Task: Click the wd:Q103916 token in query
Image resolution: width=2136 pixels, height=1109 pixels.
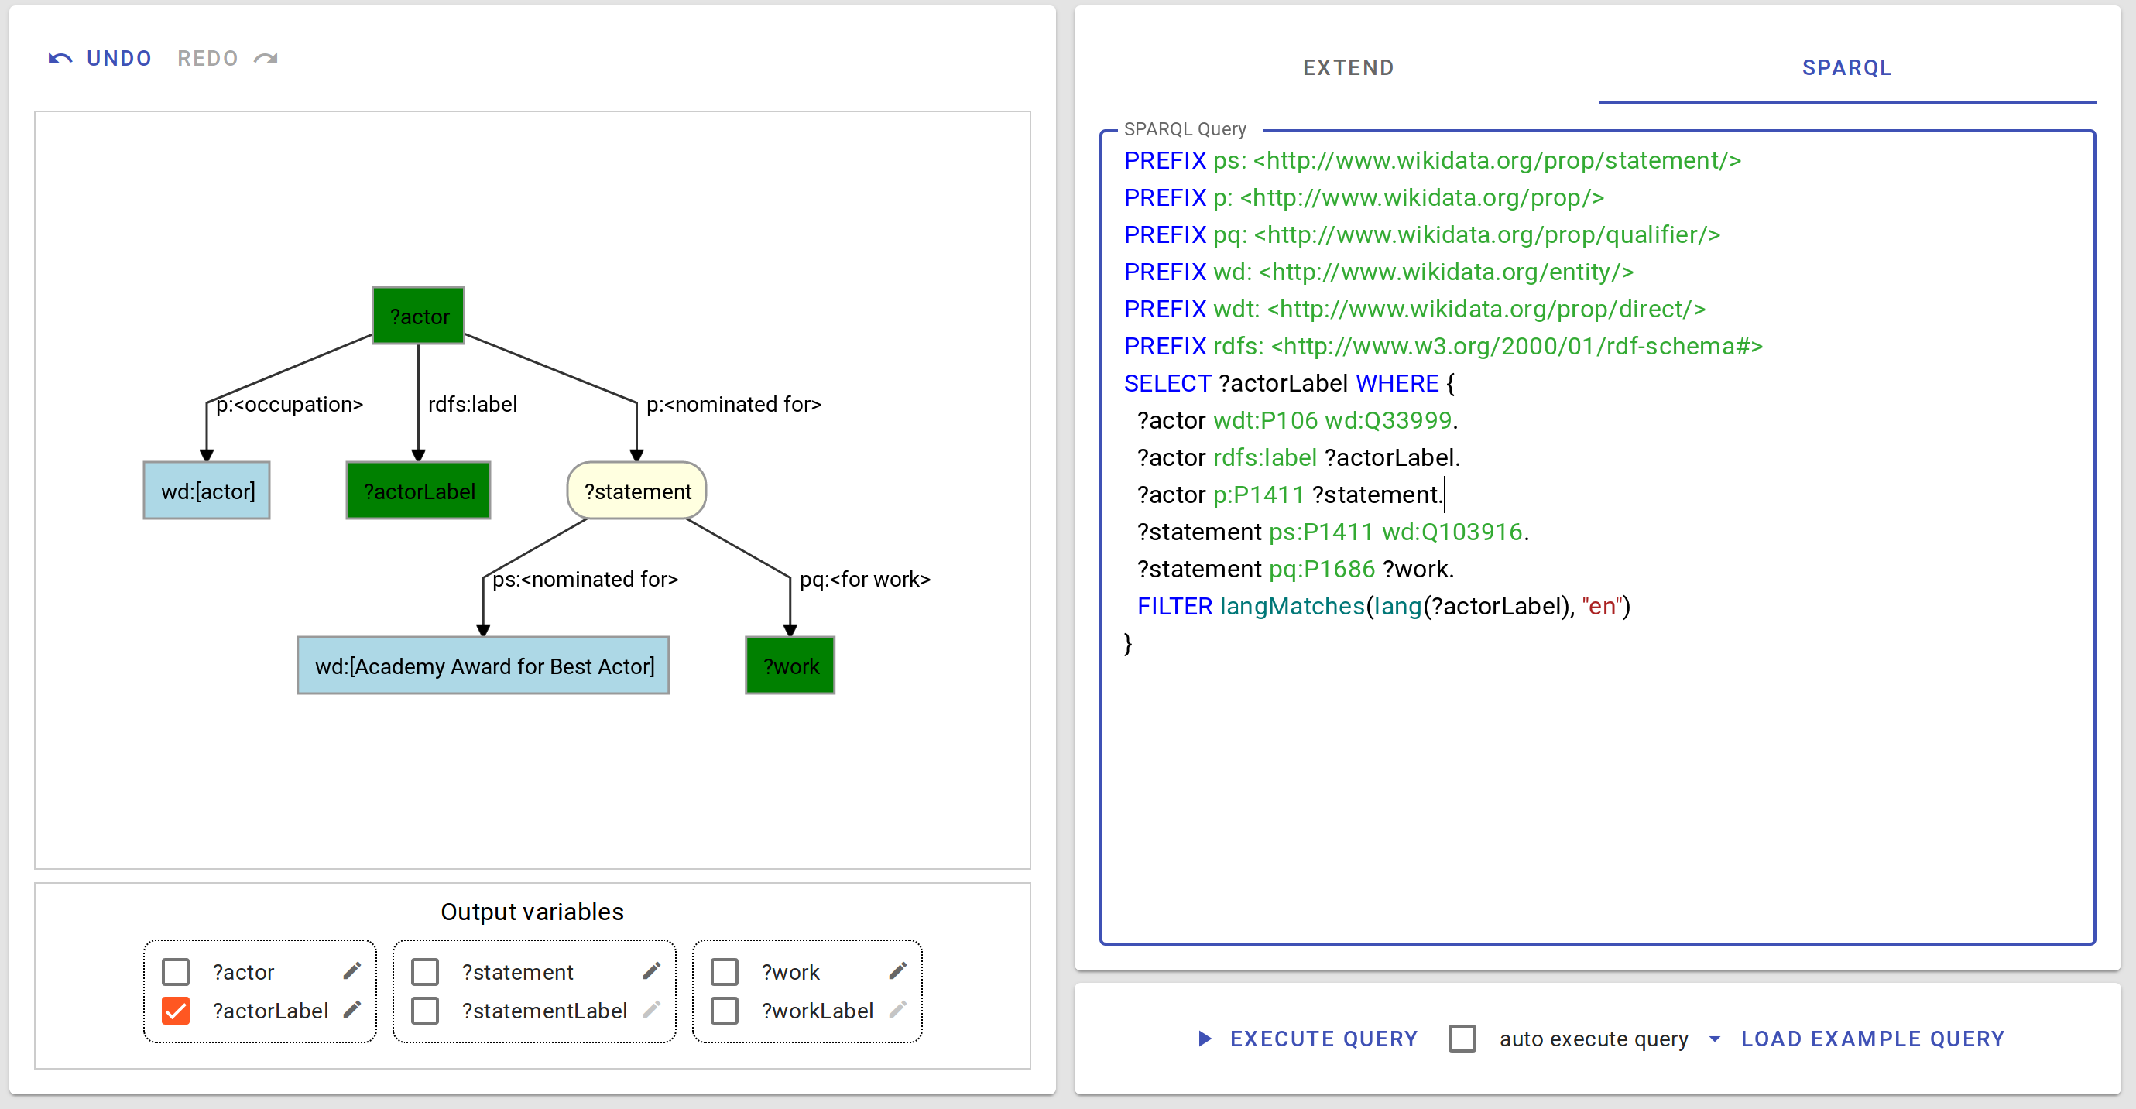Action: (x=1452, y=532)
